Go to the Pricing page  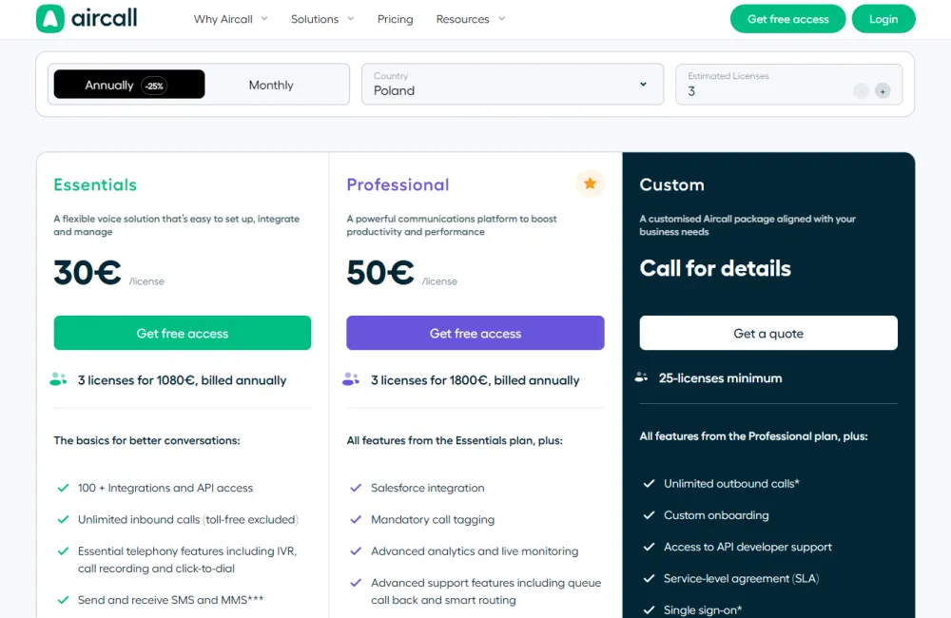pos(395,19)
